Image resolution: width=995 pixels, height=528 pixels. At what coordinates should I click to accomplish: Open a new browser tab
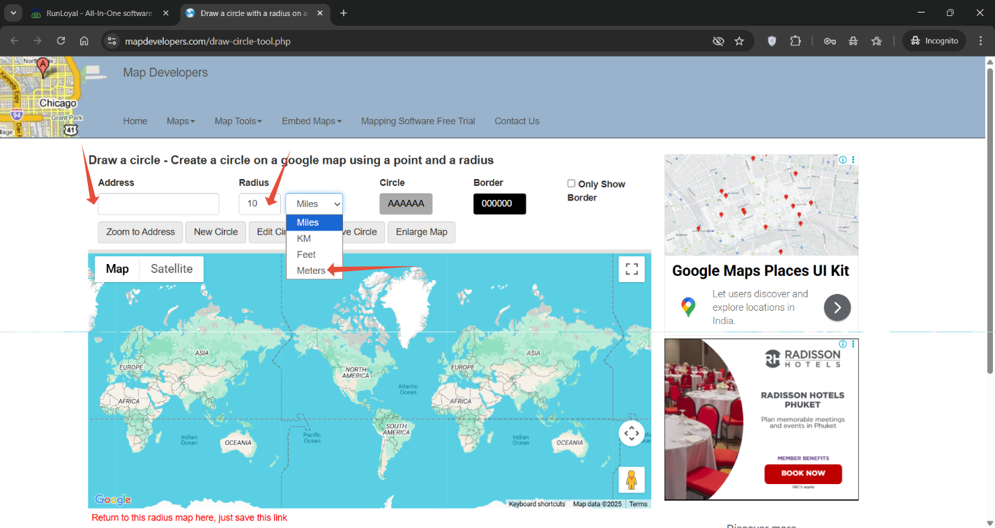point(344,13)
